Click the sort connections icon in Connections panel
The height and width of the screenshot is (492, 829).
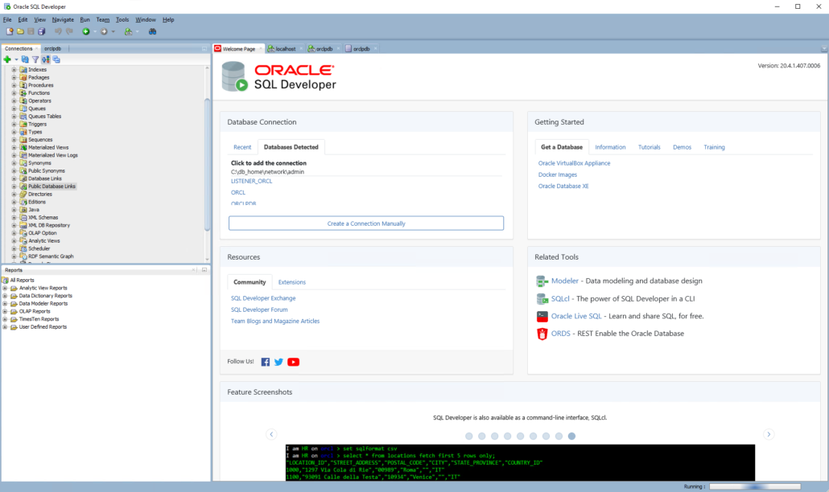coord(46,59)
